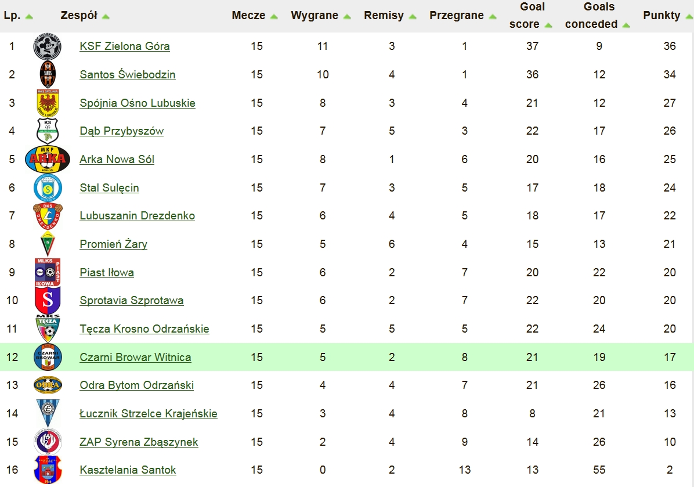The height and width of the screenshot is (487, 694).
Task: Click the Spójnia Ośno Lubuskie eagle crest
Action: pyautogui.click(x=48, y=103)
